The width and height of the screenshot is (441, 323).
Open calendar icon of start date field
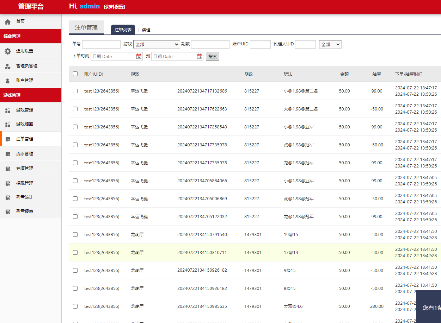(139, 56)
